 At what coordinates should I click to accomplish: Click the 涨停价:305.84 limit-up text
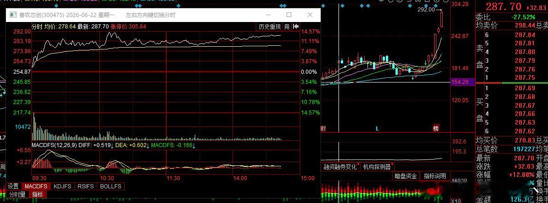click(x=128, y=27)
